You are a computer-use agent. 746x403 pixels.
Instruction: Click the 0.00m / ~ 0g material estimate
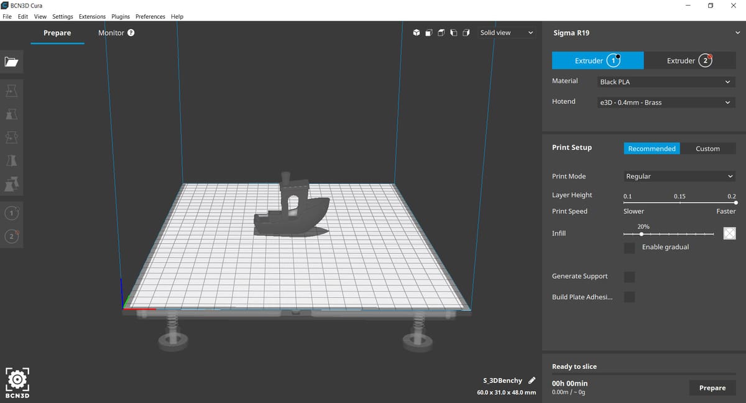(569, 392)
